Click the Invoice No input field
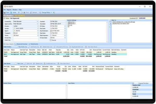156x104 pixels. click(x=26, y=38)
